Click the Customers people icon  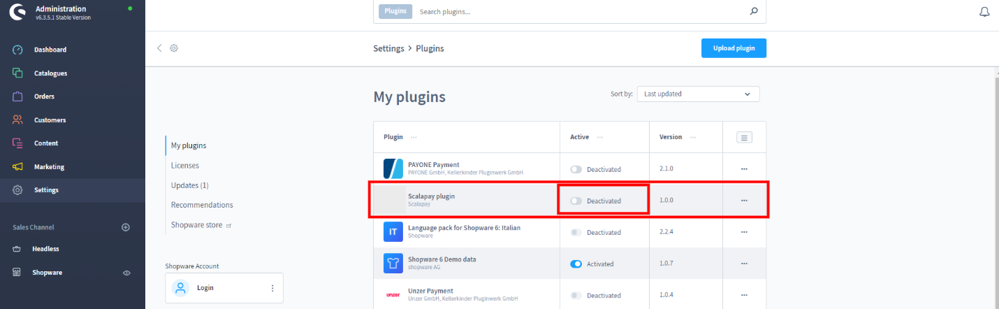18,120
